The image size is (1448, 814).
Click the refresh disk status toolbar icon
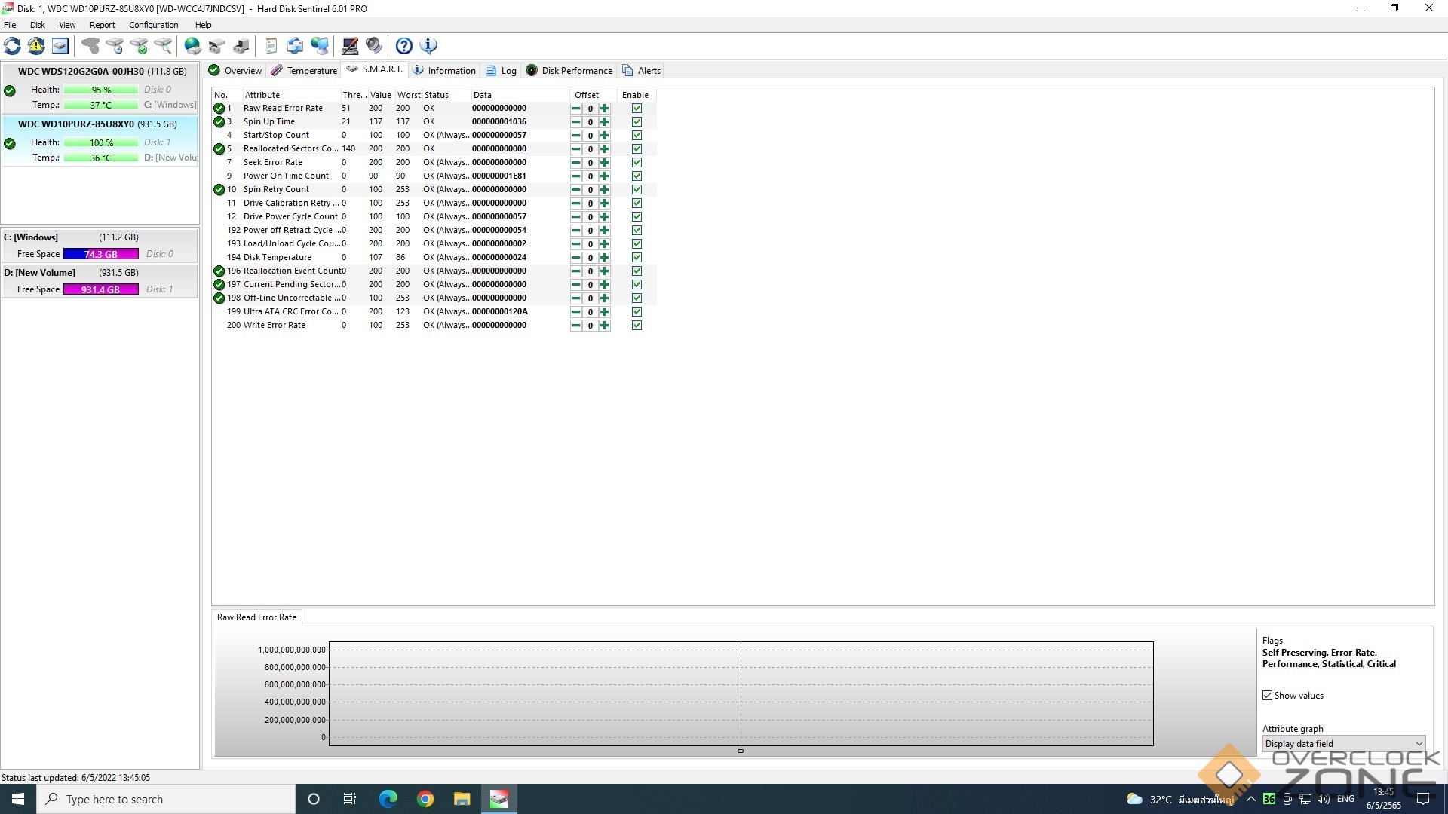pos(12,46)
